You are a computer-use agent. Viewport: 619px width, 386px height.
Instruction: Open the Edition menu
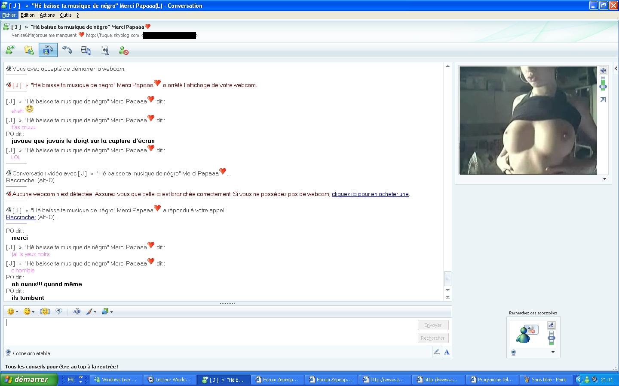28,15
